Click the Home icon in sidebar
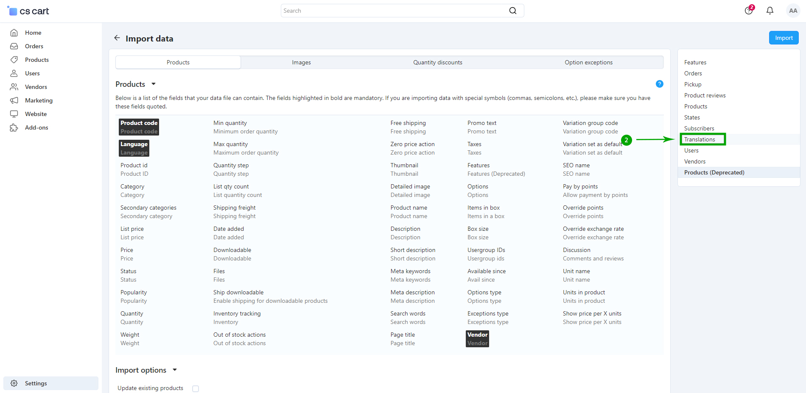The width and height of the screenshot is (806, 393). pos(14,33)
